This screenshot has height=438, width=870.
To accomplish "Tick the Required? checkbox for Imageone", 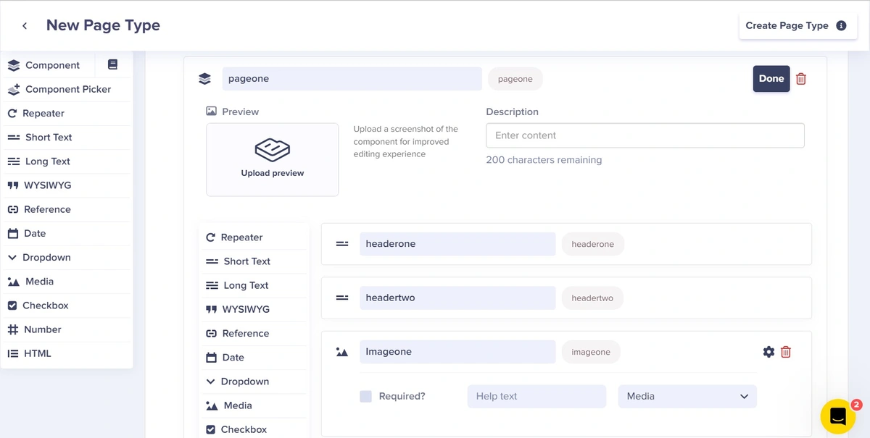I will pyautogui.click(x=366, y=396).
